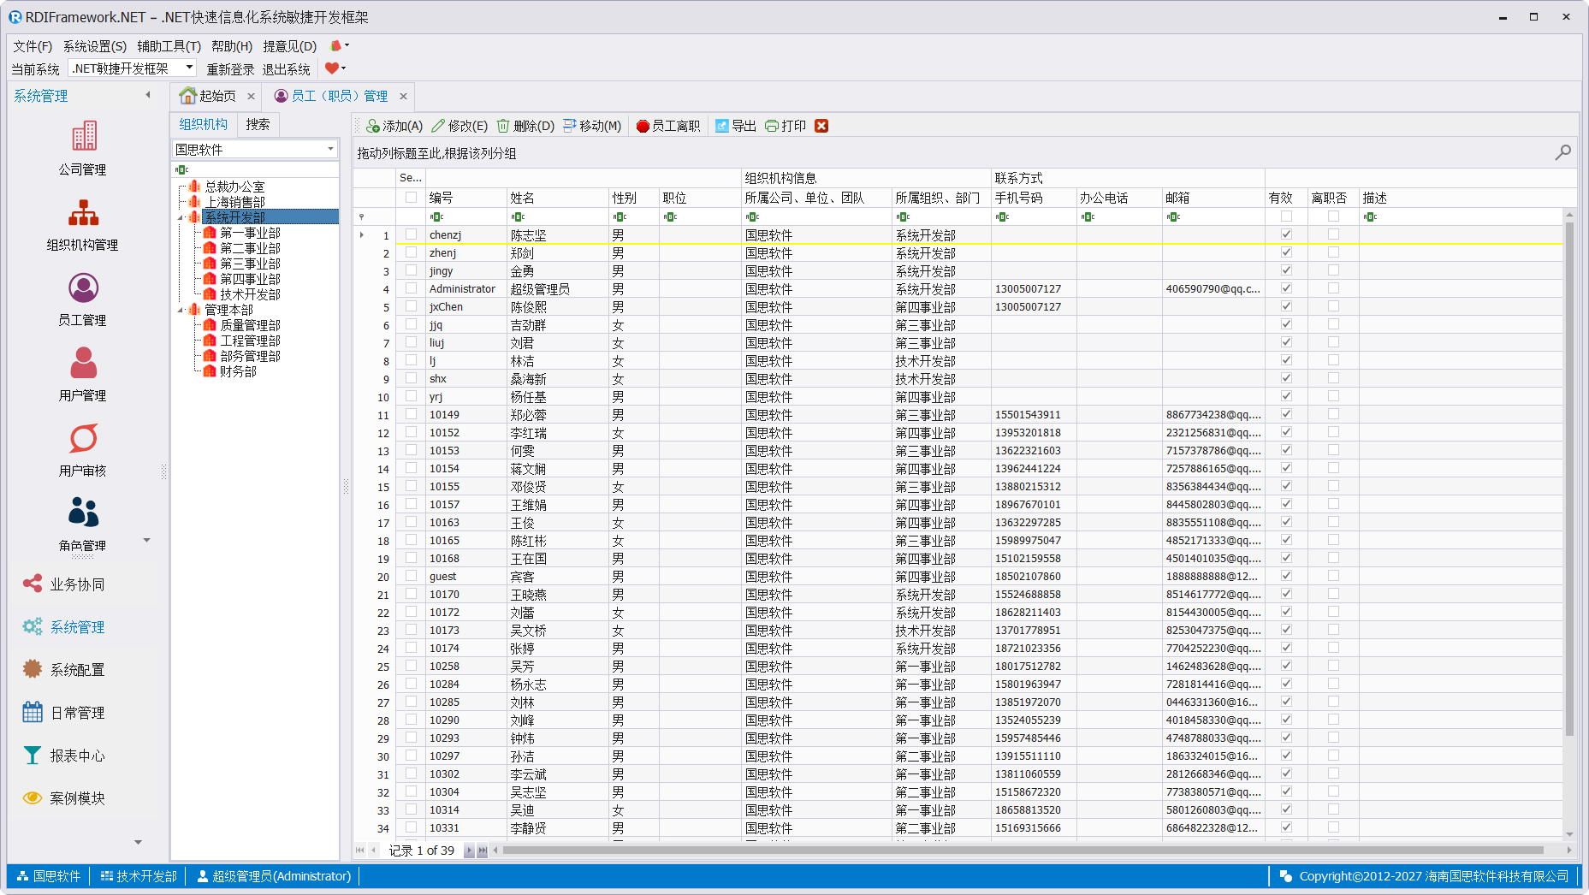The height and width of the screenshot is (895, 1589).
Task: Open the 系统设置(S) menu
Action: pyautogui.click(x=94, y=46)
